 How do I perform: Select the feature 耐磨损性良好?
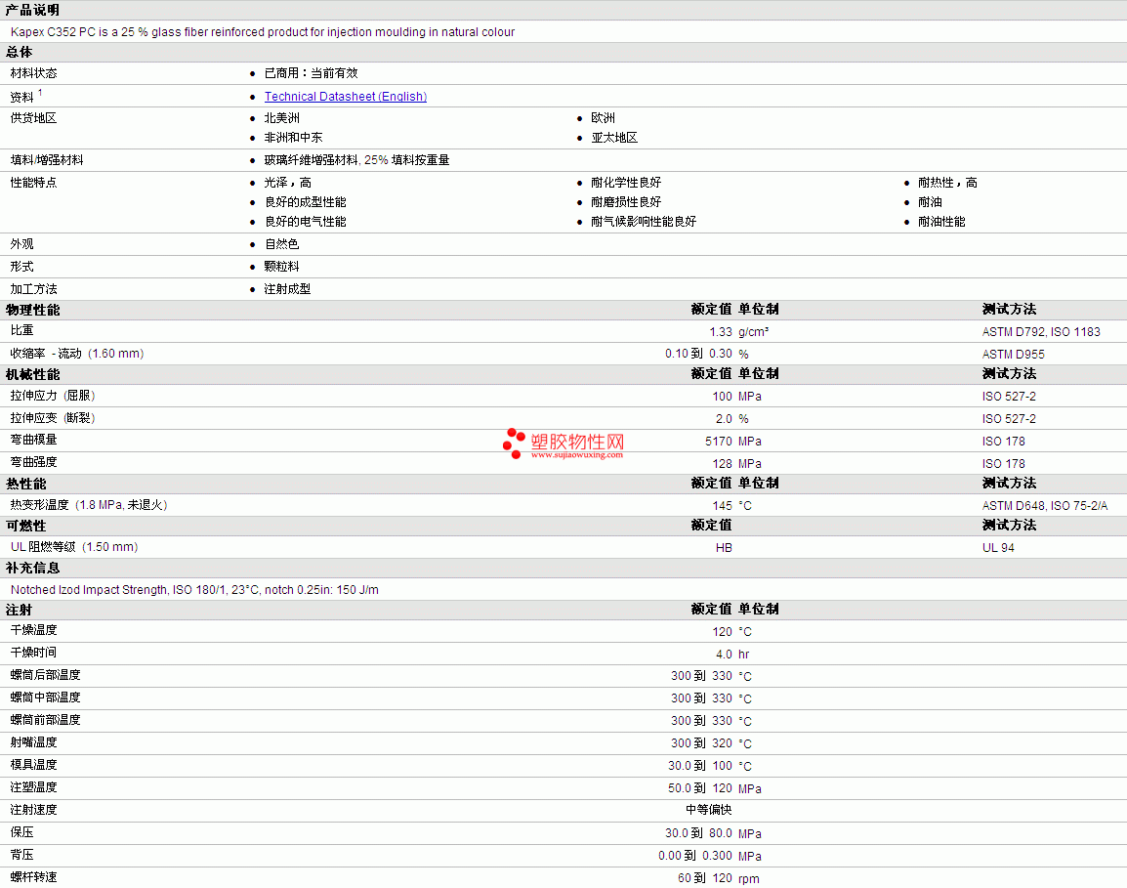(x=626, y=202)
